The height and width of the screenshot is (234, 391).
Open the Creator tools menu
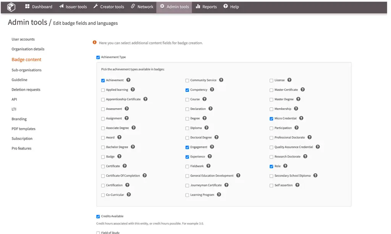(x=108, y=7)
